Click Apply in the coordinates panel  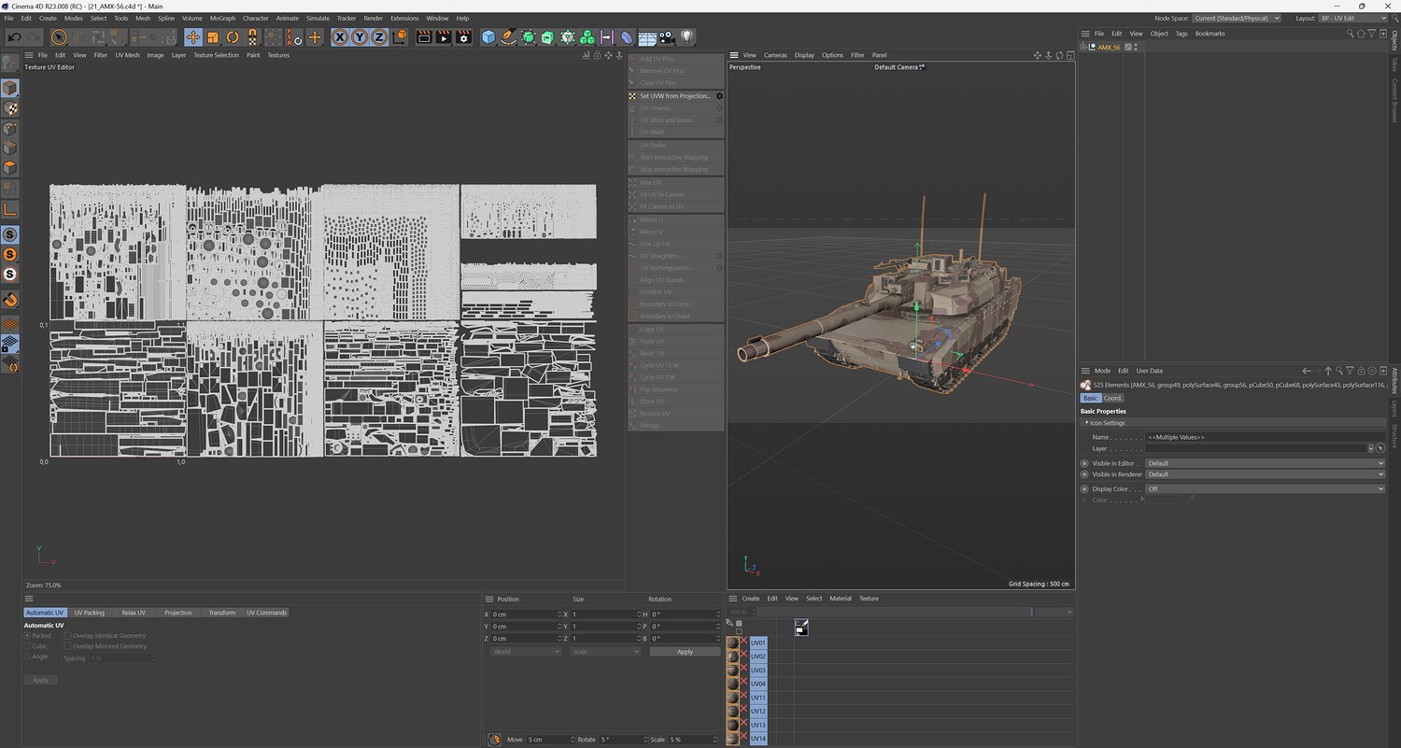tap(685, 652)
